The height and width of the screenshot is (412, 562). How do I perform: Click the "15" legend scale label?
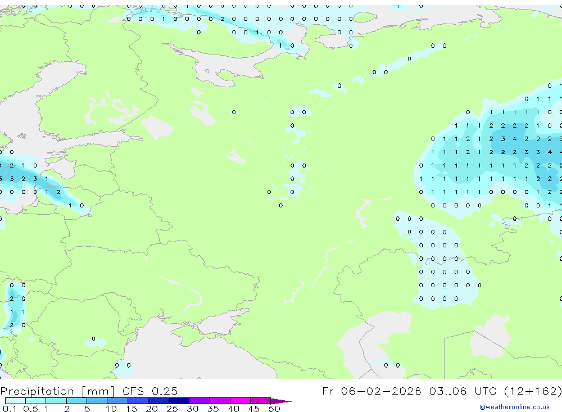(x=132, y=409)
